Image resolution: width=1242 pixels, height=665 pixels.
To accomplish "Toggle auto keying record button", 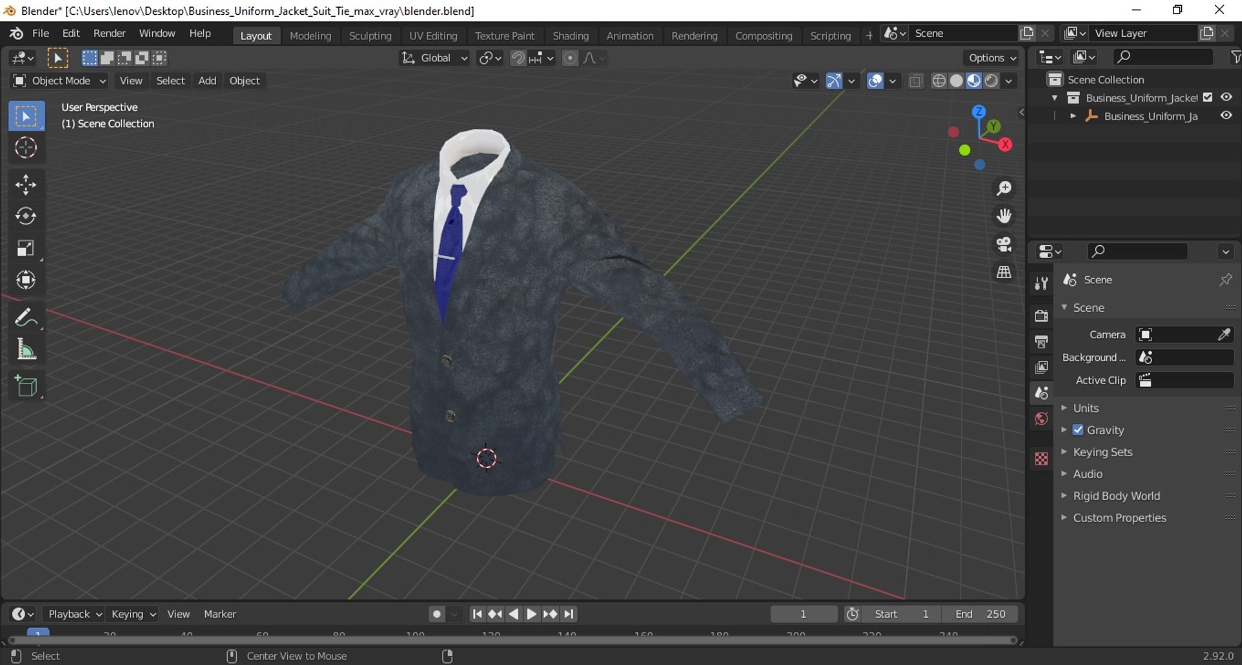I will (437, 614).
